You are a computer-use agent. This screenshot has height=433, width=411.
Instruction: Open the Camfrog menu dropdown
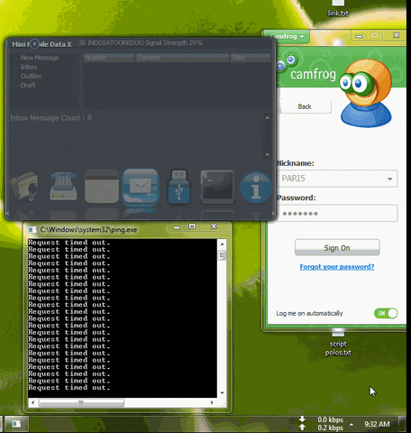coord(287,36)
